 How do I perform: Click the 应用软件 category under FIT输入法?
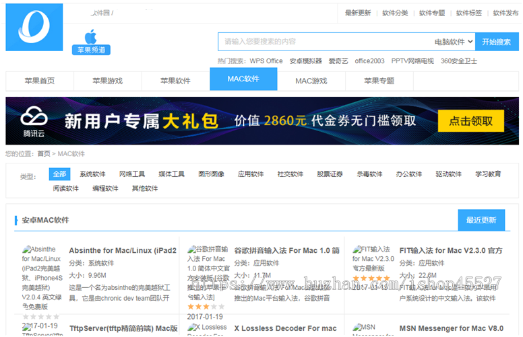[431, 263]
